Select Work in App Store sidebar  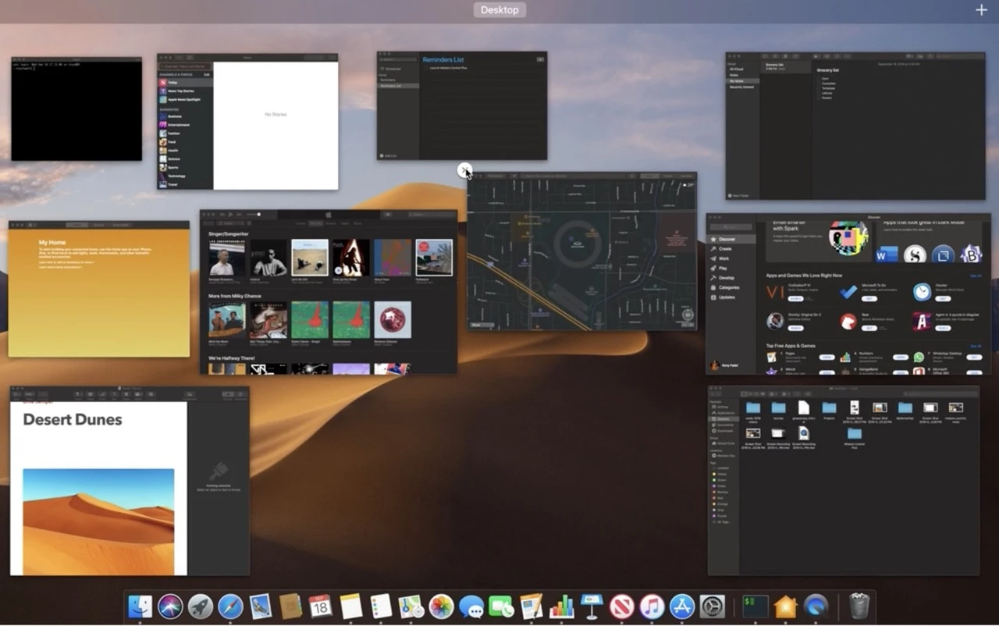[731, 258]
